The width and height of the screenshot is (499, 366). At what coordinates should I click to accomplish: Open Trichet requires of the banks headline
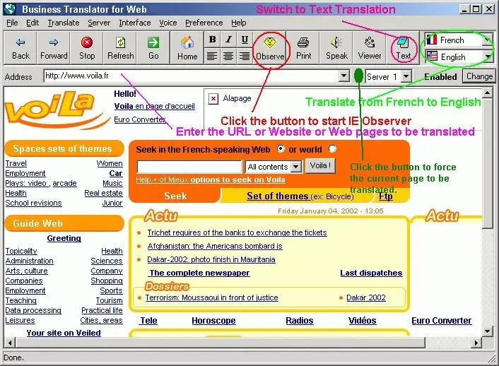[x=237, y=232]
